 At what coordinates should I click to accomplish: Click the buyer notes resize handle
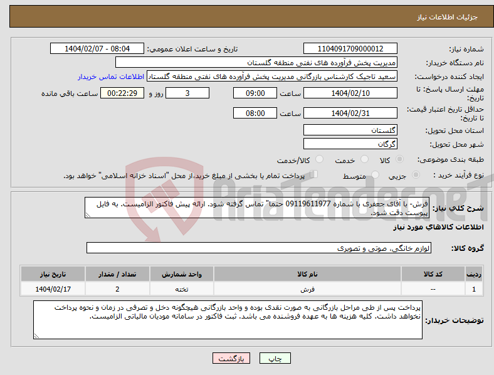36,336
